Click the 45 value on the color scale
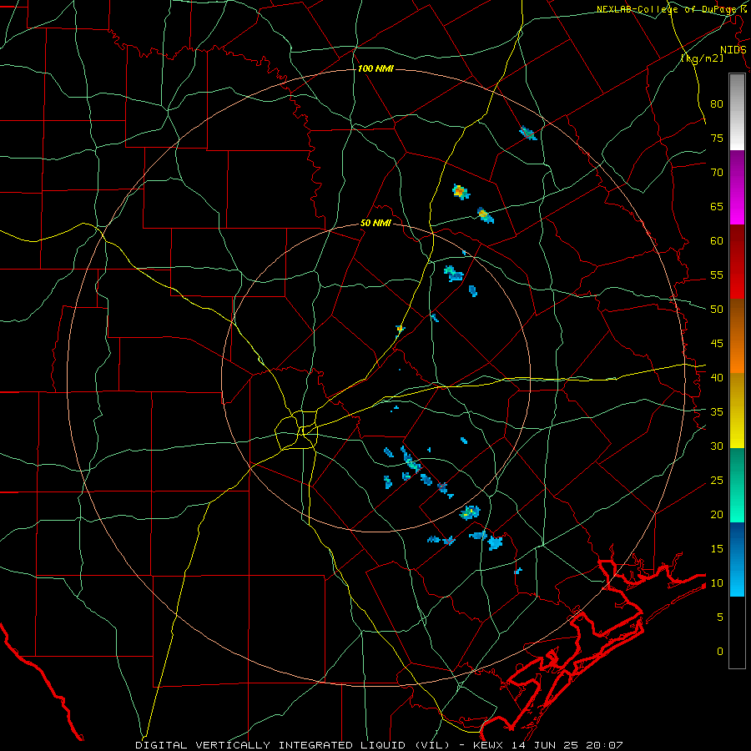751x751 pixels. coord(717,344)
